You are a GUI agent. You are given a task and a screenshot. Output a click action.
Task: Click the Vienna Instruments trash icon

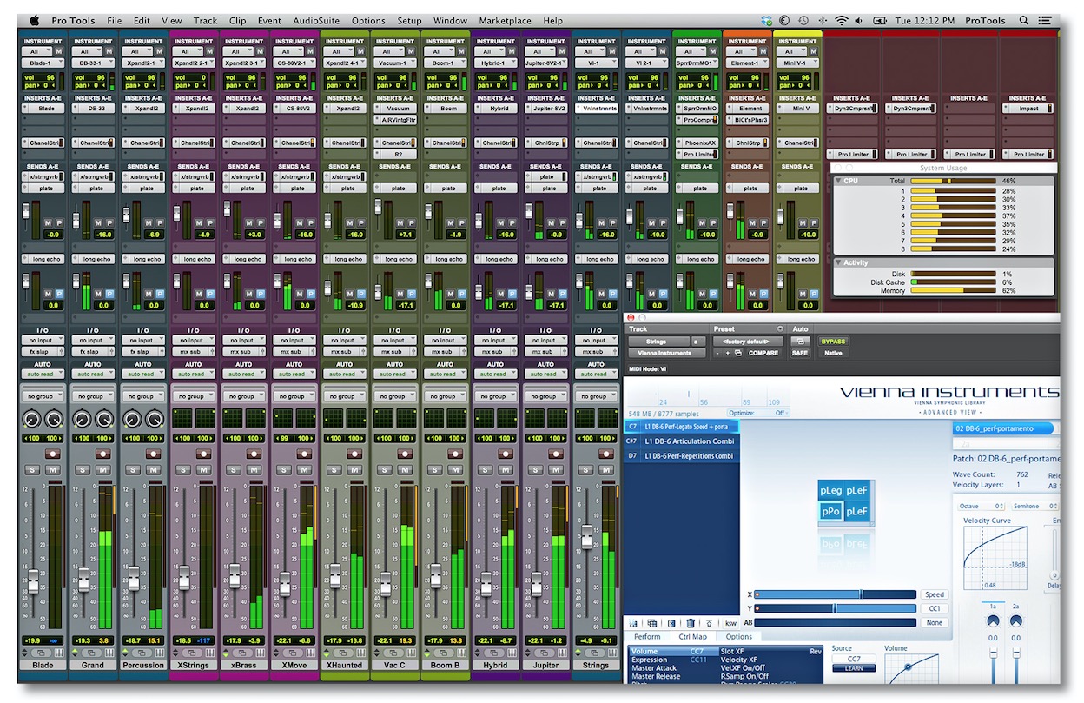pyautogui.click(x=691, y=623)
